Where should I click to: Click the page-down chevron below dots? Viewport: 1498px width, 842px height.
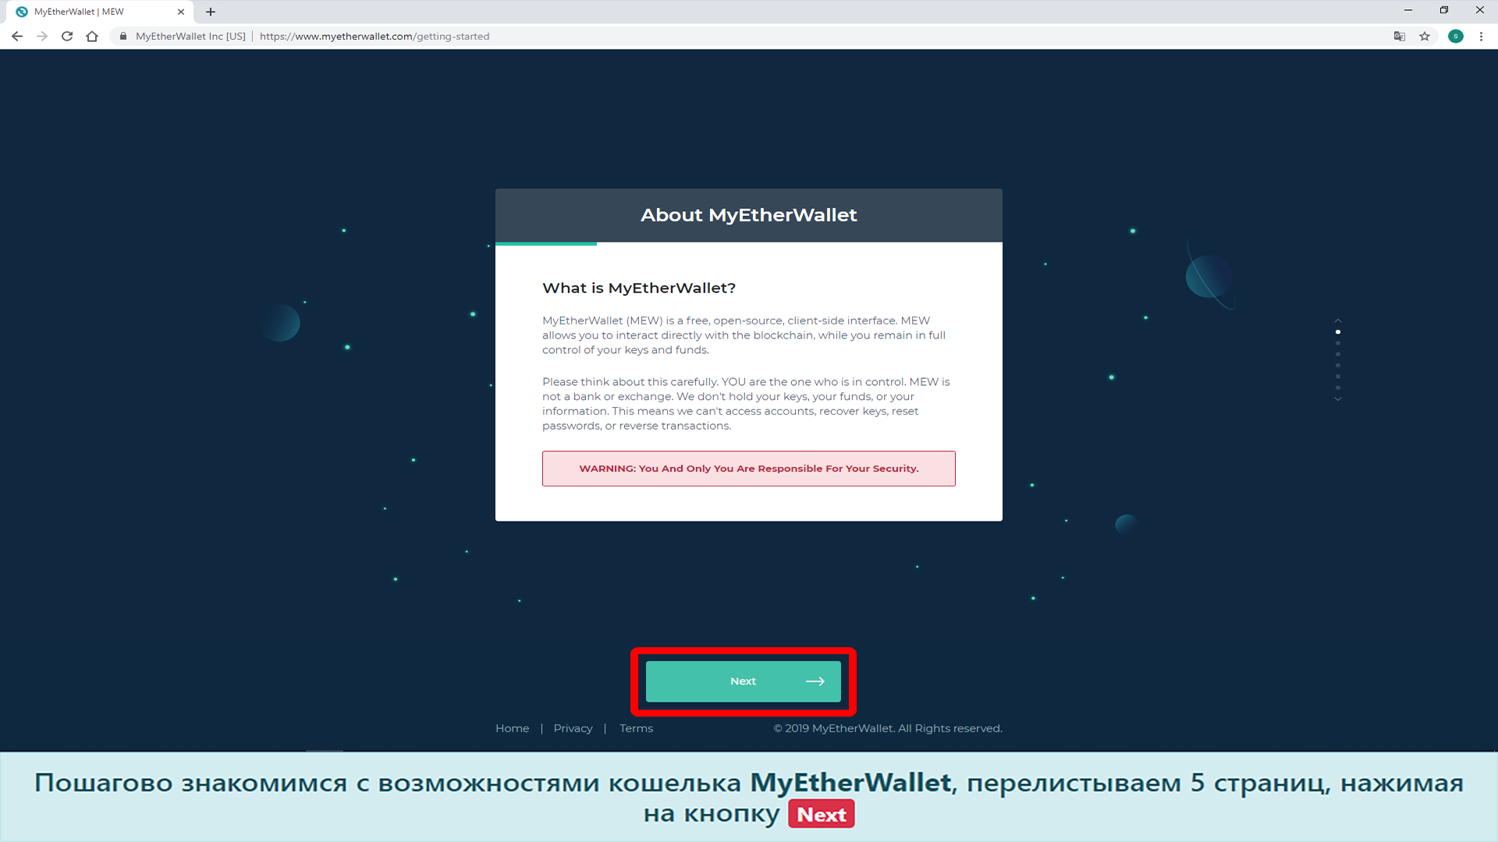(1338, 399)
